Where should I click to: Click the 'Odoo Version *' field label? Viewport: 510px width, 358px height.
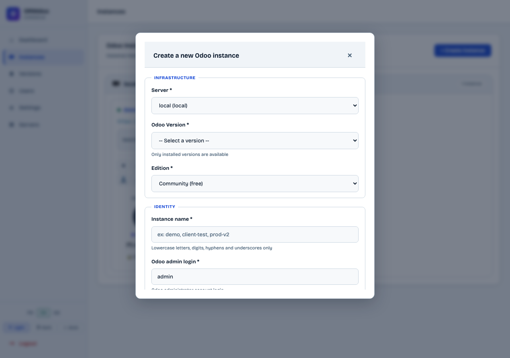tap(170, 125)
